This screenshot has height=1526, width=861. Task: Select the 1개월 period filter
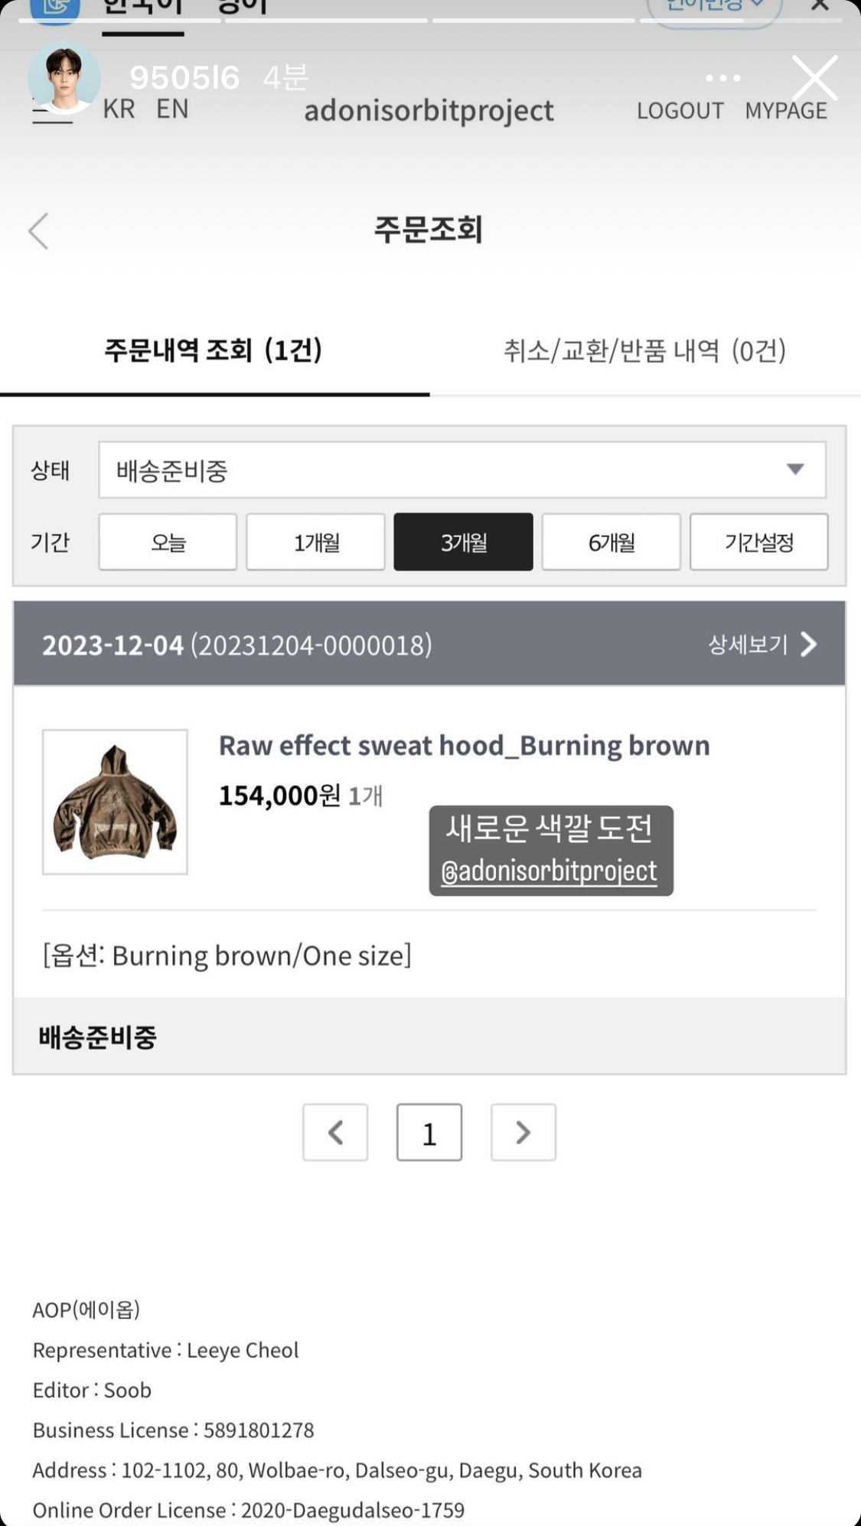[315, 542]
